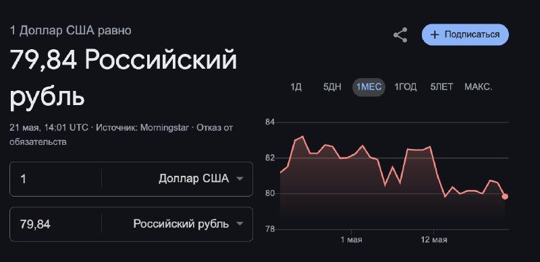The image size is (540, 262).
Task: Select the 1МЕС time range tab
Action: [x=369, y=87]
